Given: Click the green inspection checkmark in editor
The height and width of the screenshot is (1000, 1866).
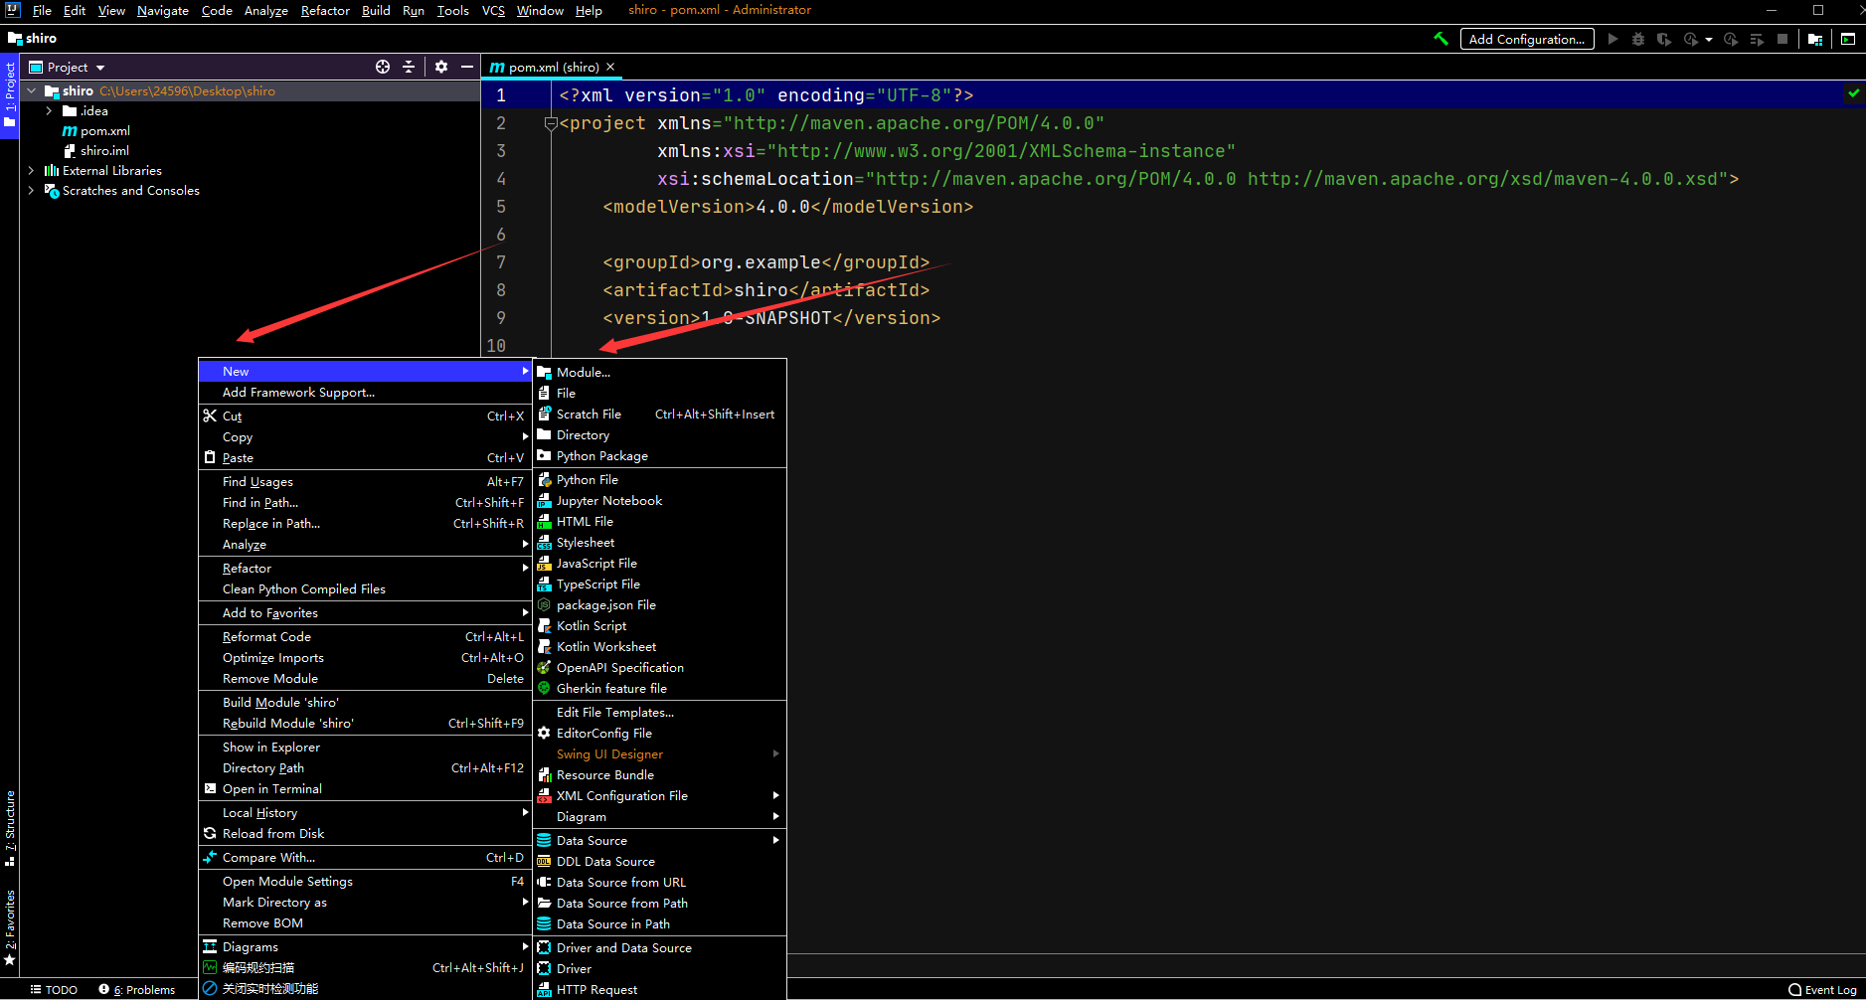Looking at the screenshot, I should (x=1854, y=92).
